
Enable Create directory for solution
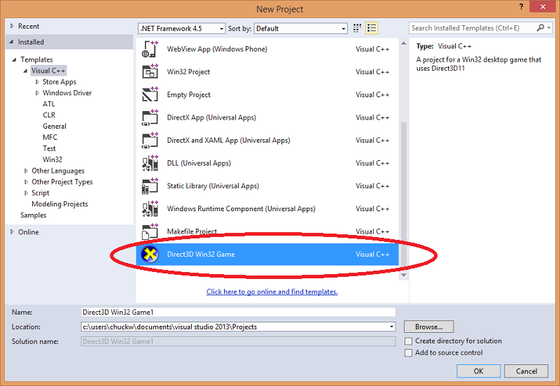tap(408, 341)
